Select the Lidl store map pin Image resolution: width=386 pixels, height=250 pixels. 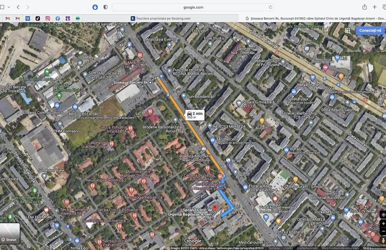click(337, 58)
